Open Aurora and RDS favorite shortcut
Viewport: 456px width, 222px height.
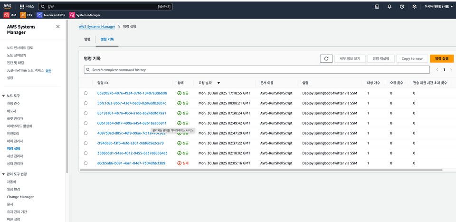pyautogui.click(x=51, y=15)
